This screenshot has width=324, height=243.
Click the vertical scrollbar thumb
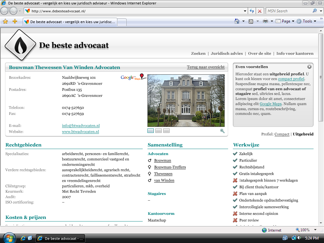coord(321,78)
